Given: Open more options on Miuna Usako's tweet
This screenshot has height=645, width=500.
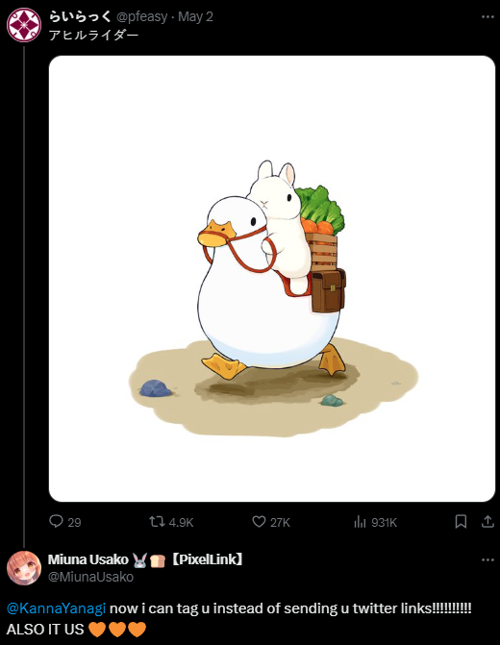Looking at the screenshot, I should pos(487,559).
